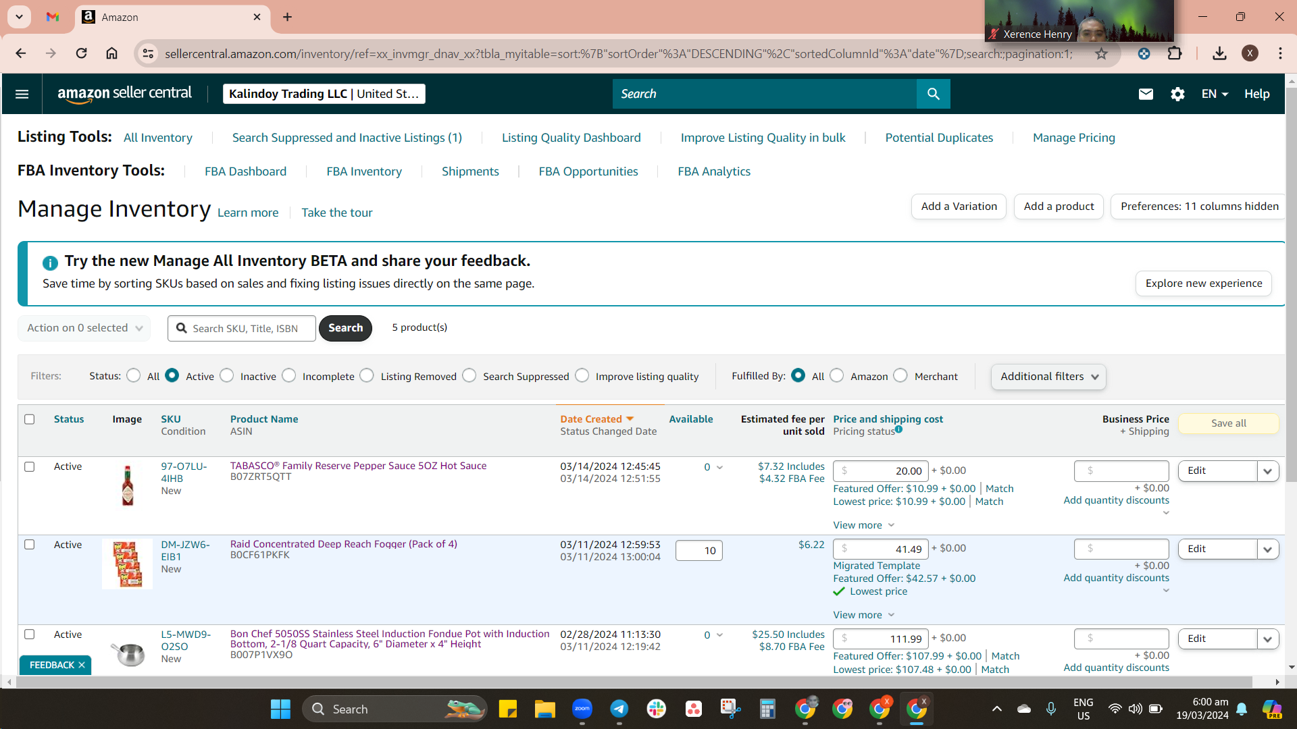Open Listing Quality Dashboard
The height and width of the screenshot is (729, 1297).
coord(571,138)
